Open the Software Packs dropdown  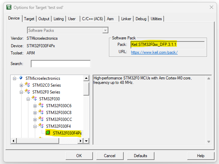click(105, 30)
